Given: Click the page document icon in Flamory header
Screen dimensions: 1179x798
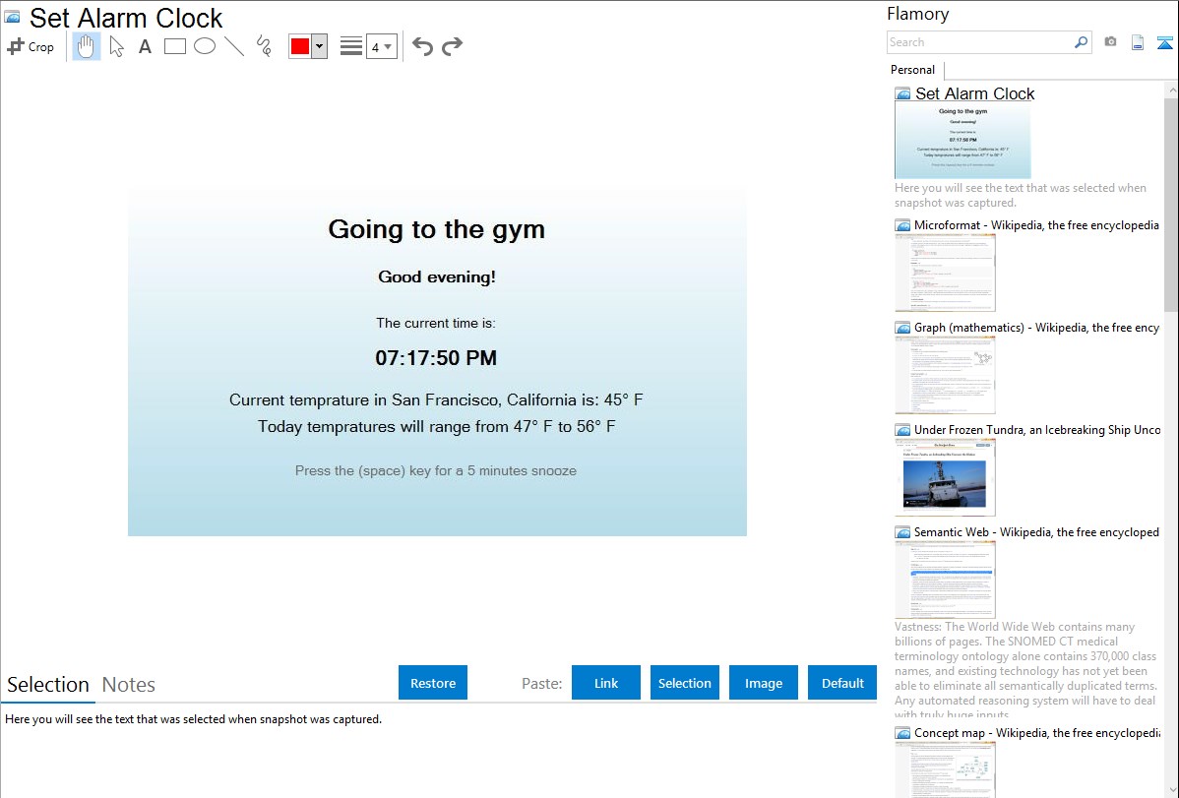Looking at the screenshot, I should point(1138,42).
